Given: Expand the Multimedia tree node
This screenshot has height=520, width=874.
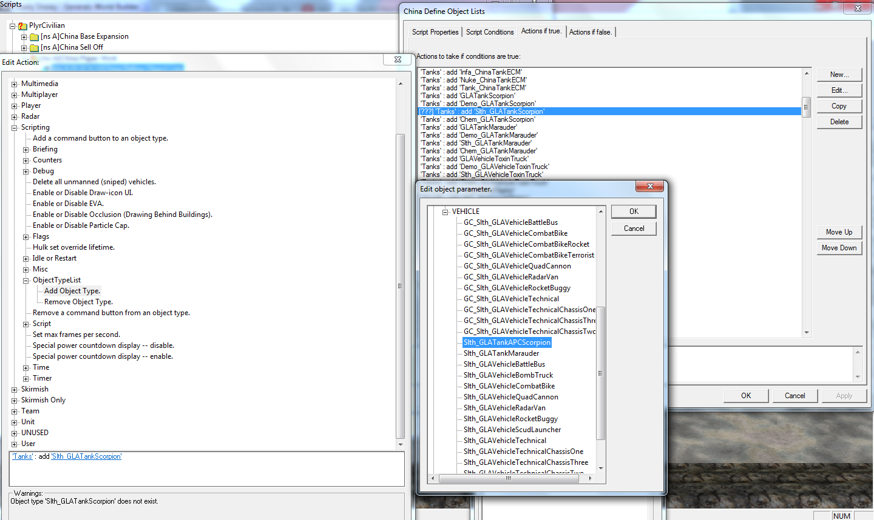Looking at the screenshot, I should (x=15, y=84).
